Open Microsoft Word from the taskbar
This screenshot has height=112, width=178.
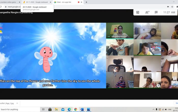pos(82,109)
